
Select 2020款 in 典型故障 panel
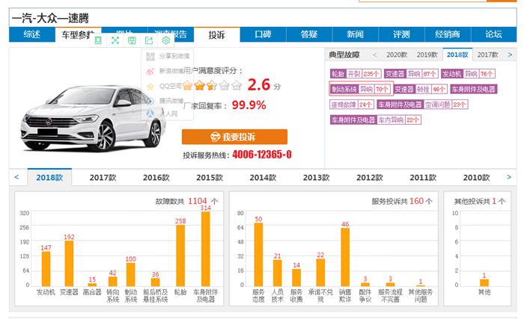tap(397, 55)
